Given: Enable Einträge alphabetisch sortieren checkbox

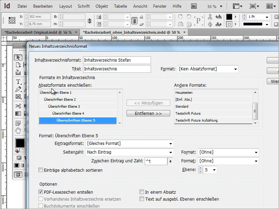Looking at the screenshot, I should coord(40,170).
